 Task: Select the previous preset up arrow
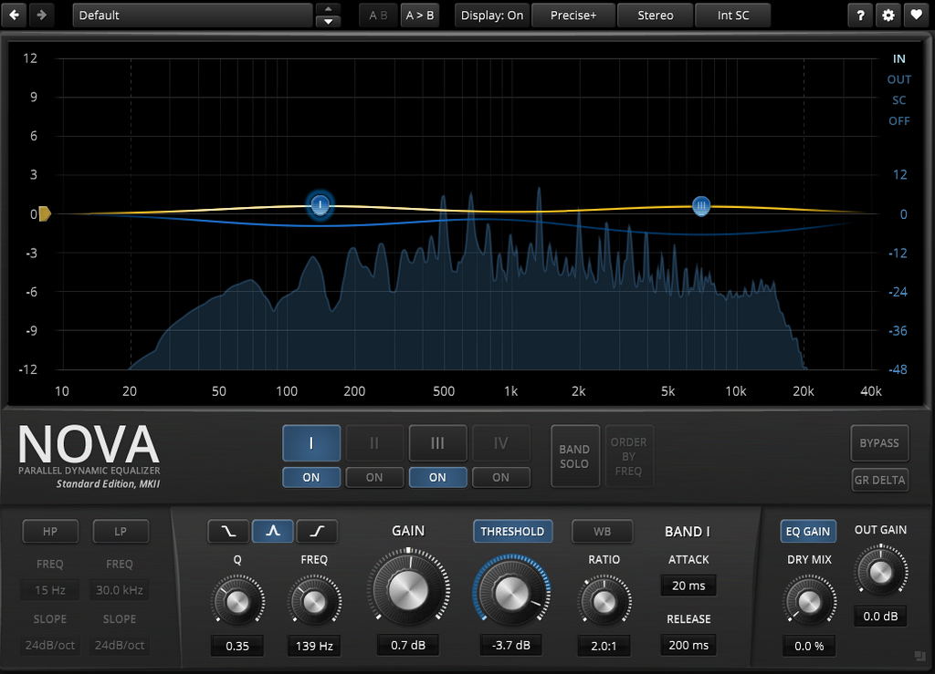pos(328,9)
